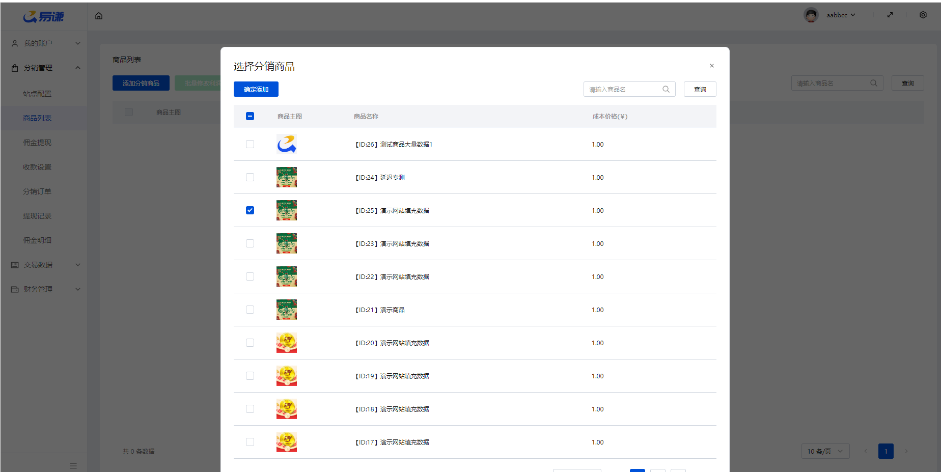Viewport: 941px width, 472px height.
Task: Open 提现记录 in sidebar
Action: pyautogui.click(x=37, y=216)
